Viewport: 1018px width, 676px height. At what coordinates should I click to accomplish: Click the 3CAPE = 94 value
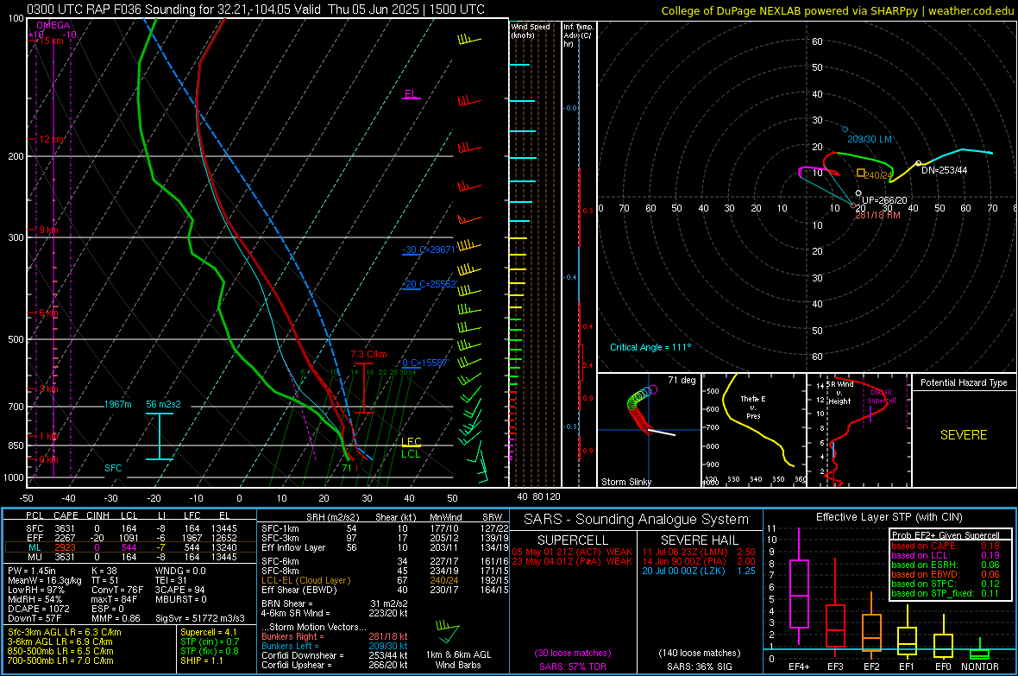coord(179,590)
